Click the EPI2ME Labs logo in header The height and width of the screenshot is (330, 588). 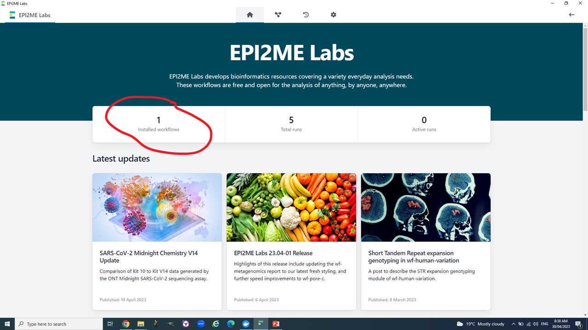pyautogui.click(x=30, y=15)
